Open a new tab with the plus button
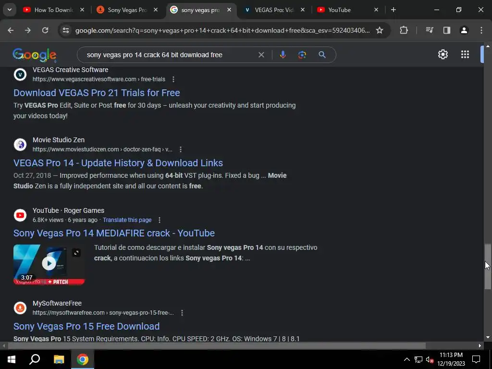Screen dimensions: 492x369 [393, 10]
